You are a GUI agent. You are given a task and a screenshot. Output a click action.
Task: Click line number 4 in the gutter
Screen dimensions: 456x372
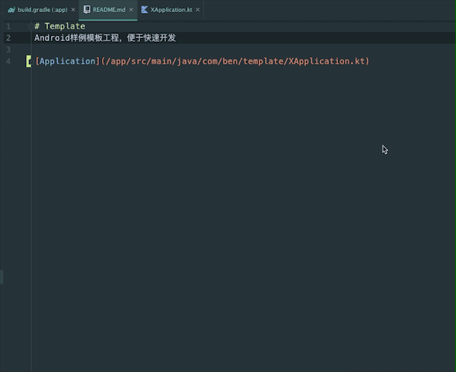[8, 62]
